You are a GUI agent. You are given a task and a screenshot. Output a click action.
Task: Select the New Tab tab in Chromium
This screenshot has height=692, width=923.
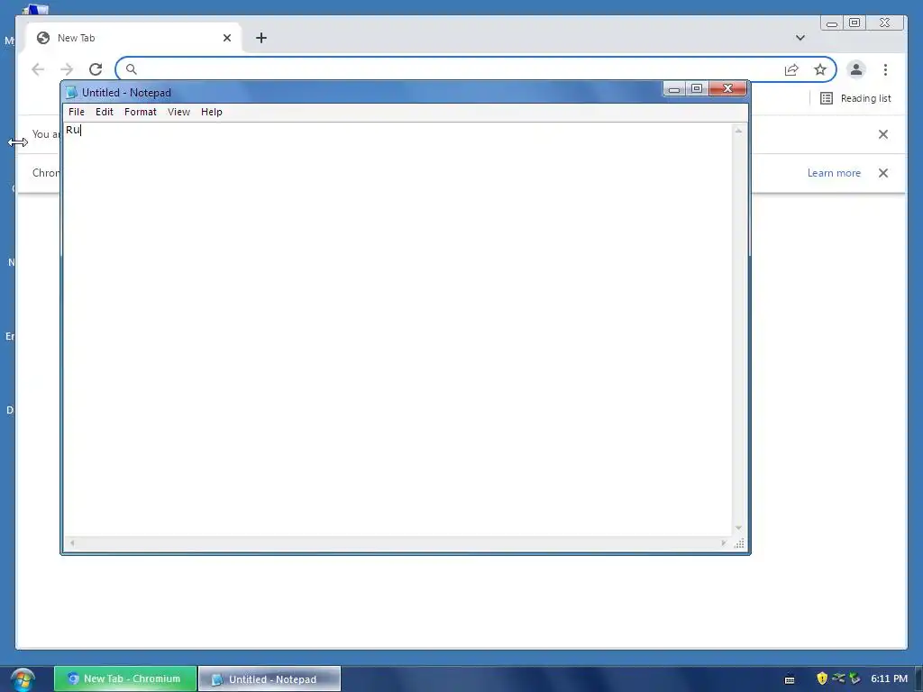133,38
